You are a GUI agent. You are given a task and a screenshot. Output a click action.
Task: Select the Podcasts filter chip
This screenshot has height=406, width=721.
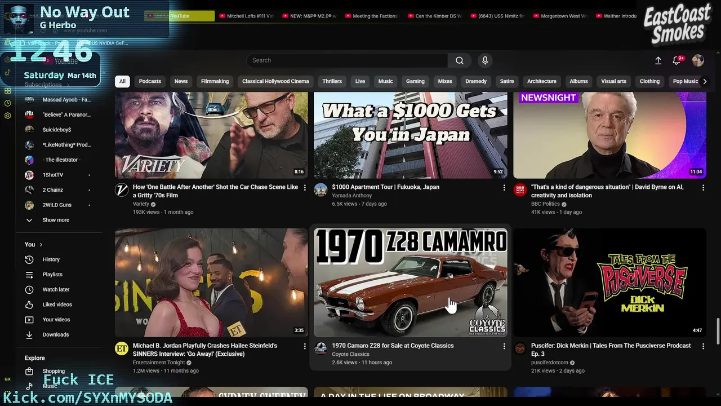coord(150,81)
